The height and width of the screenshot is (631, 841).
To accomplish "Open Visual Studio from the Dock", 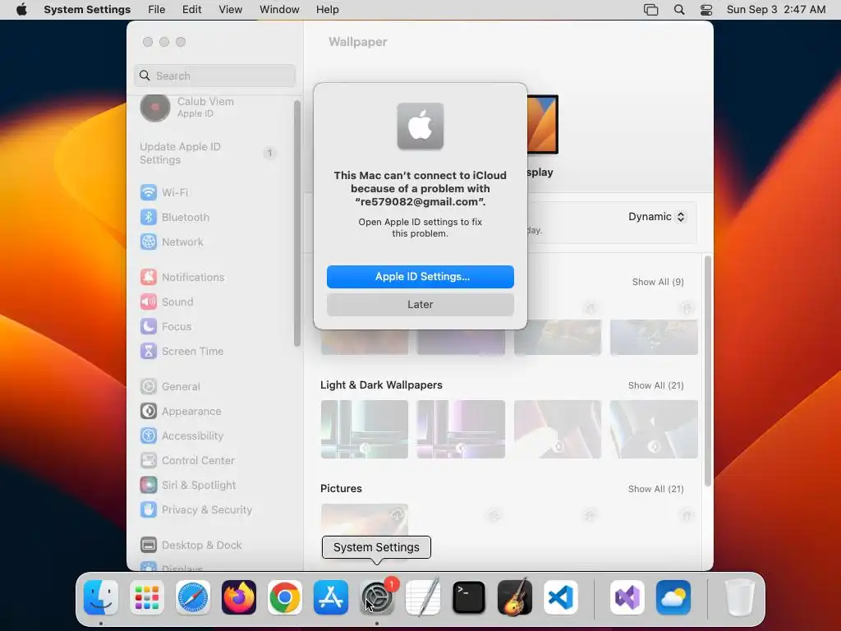I will click(x=627, y=597).
